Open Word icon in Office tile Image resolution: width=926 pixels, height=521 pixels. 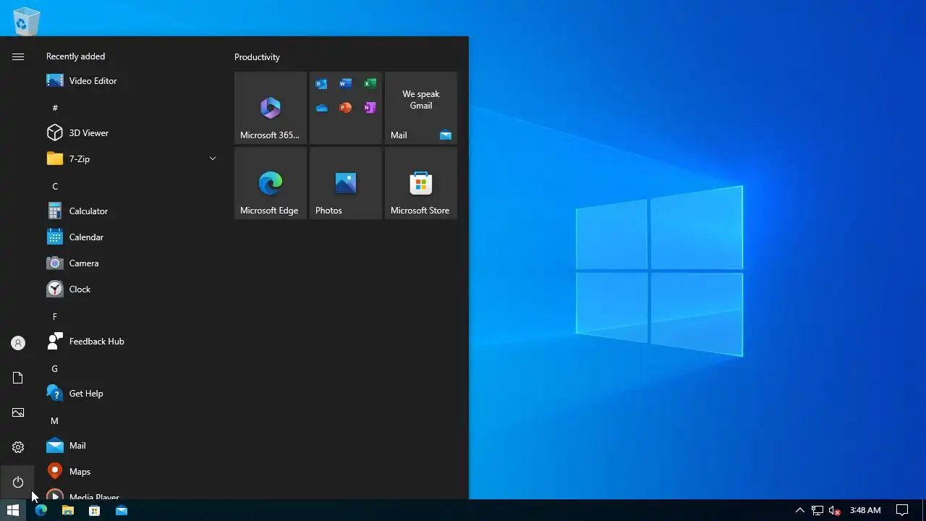[346, 84]
